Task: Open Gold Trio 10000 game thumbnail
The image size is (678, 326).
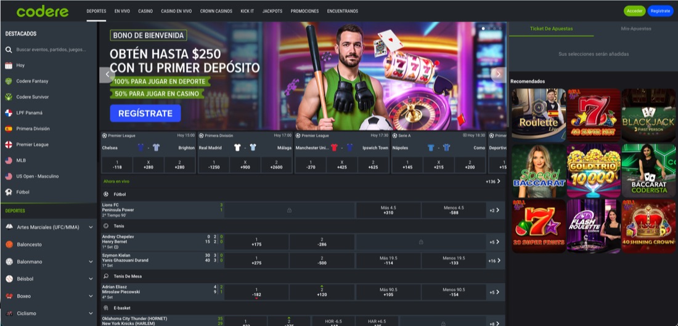Action: coord(594,170)
